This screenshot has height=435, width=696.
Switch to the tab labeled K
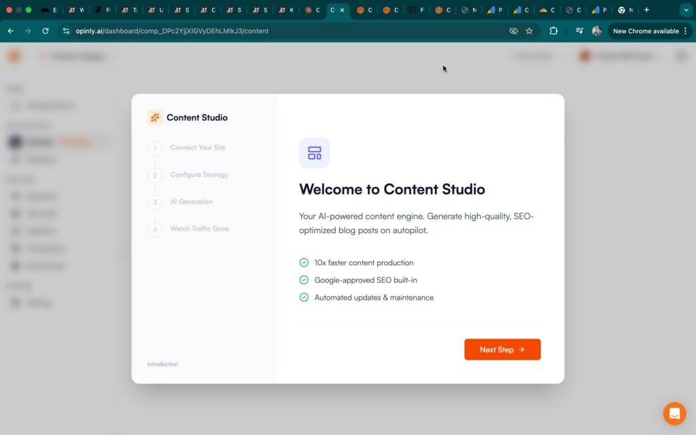coord(286,10)
